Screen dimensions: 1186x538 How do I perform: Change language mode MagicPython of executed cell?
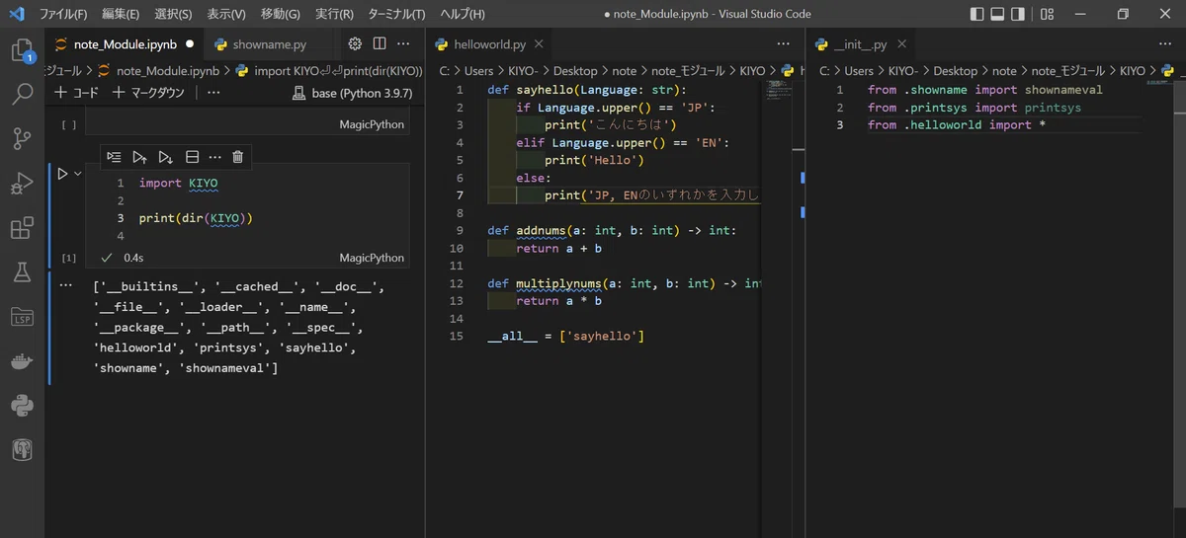click(x=372, y=258)
